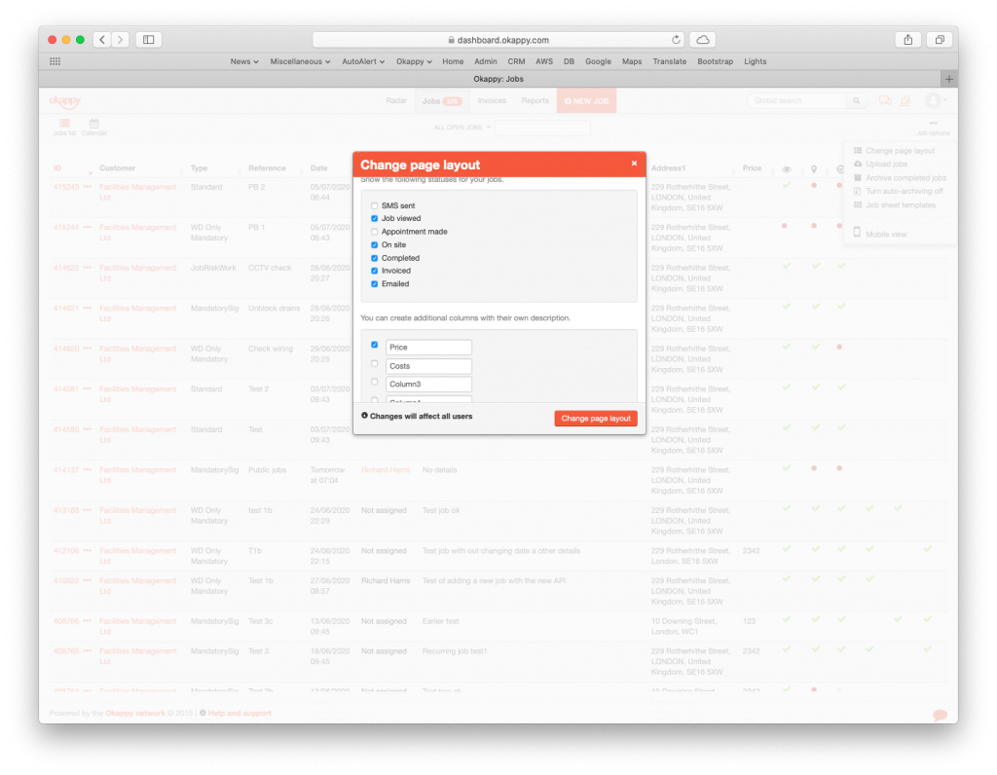Enable Appointment made status checkbox
The width and height of the screenshot is (997, 775).
(x=375, y=232)
